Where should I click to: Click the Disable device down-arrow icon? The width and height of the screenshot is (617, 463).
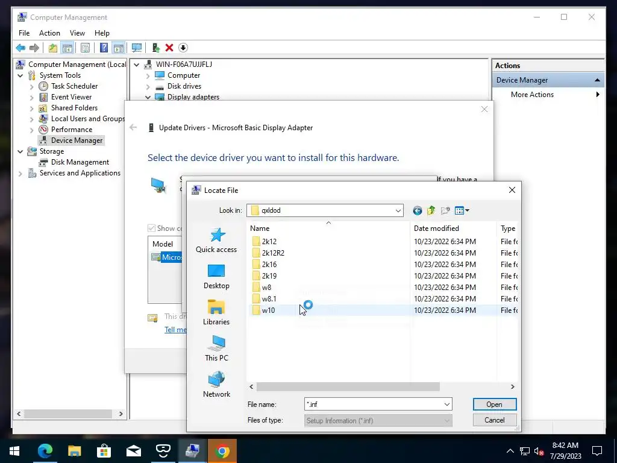pyautogui.click(x=183, y=48)
